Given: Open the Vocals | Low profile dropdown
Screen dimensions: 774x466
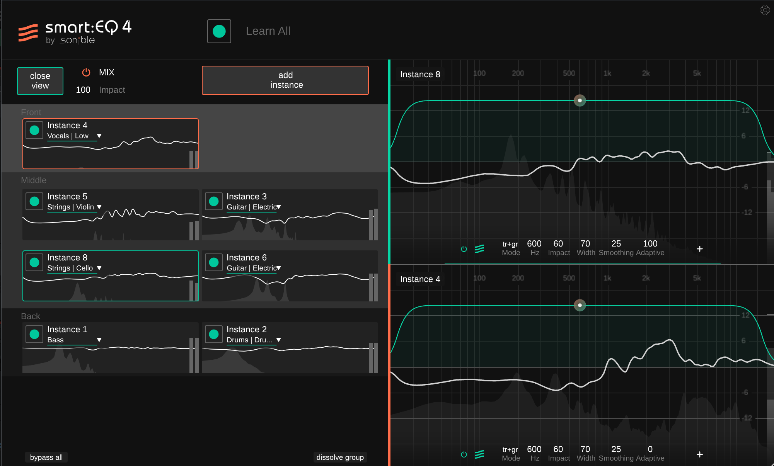Looking at the screenshot, I should [99, 136].
